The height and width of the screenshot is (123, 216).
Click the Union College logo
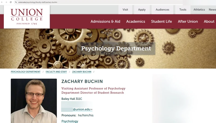(27, 17)
